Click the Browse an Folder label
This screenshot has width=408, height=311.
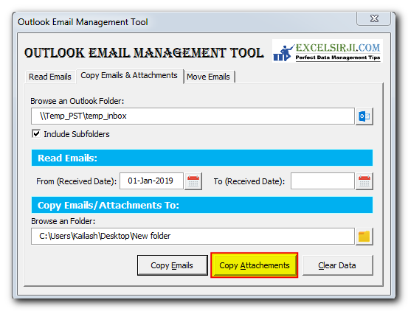pos(63,221)
